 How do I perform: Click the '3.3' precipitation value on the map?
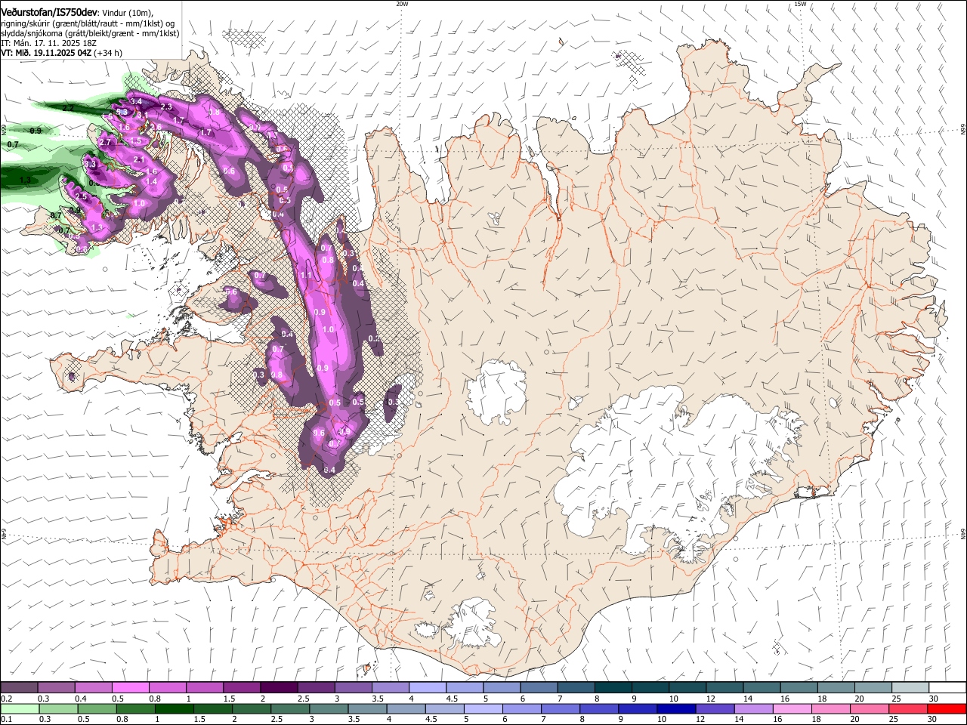(90, 164)
